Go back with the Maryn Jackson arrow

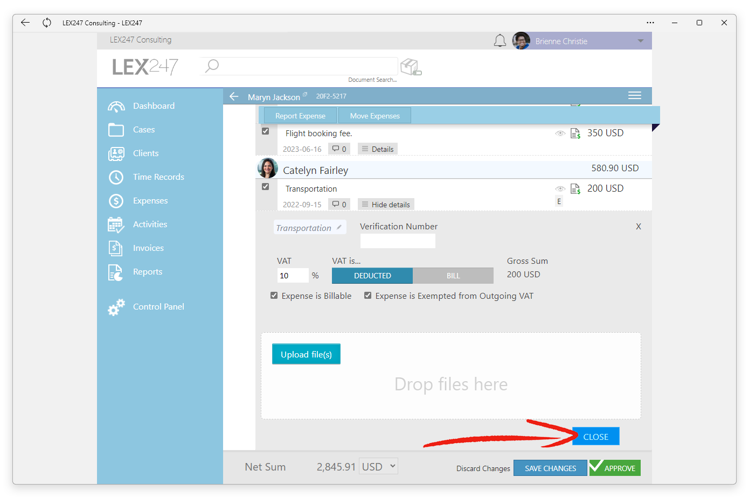(x=234, y=96)
